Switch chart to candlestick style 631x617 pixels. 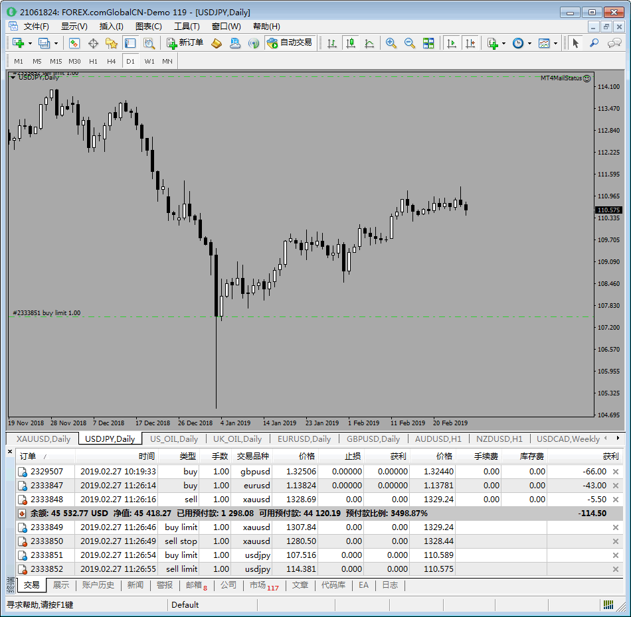pos(351,43)
